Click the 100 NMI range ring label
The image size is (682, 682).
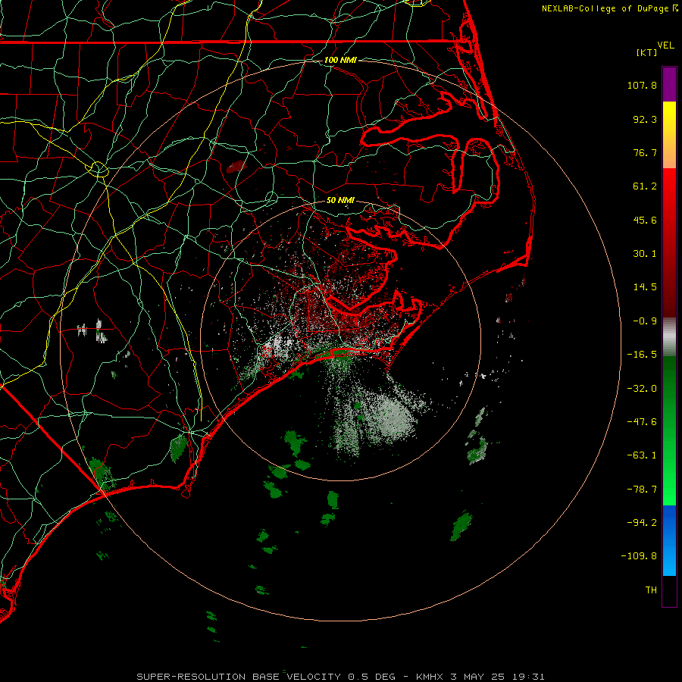(x=340, y=60)
